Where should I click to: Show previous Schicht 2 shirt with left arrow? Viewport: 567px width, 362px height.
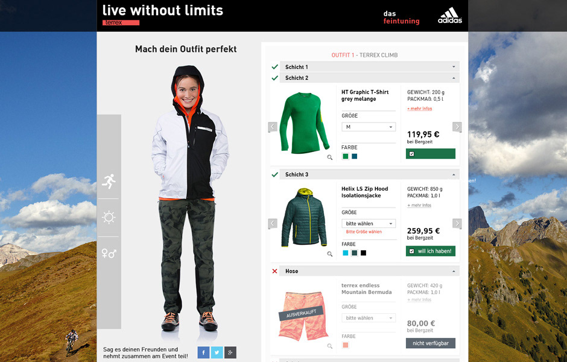click(x=273, y=127)
